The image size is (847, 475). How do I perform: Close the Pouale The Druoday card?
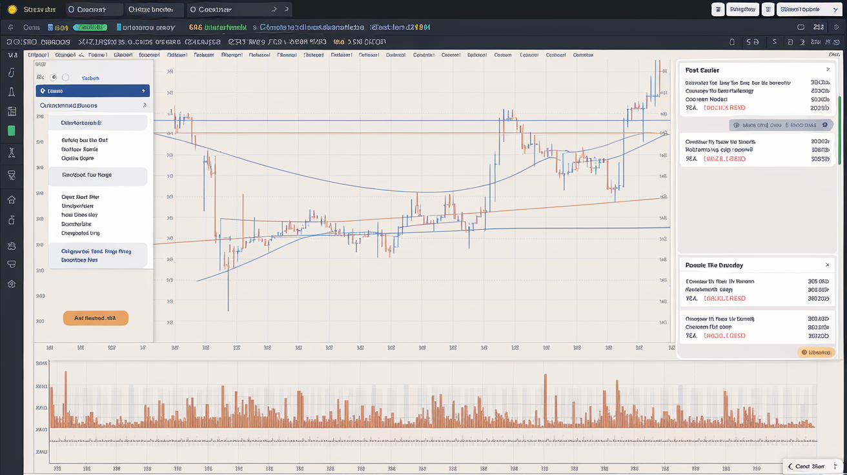828,265
